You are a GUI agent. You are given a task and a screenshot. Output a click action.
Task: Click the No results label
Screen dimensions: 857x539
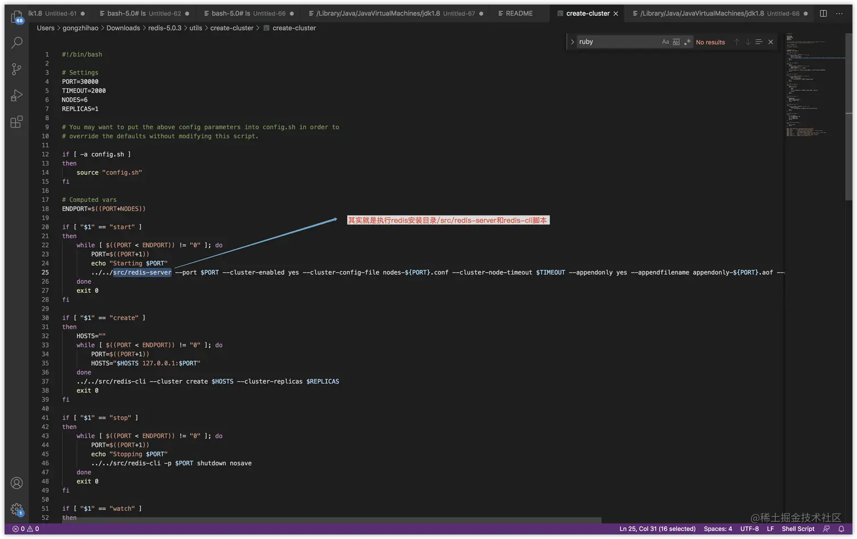click(x=710, y=42)
